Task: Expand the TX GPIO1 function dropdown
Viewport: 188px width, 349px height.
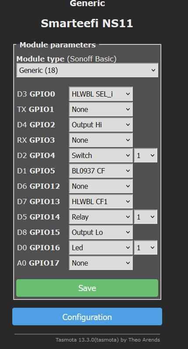Action: coord(101,109)
